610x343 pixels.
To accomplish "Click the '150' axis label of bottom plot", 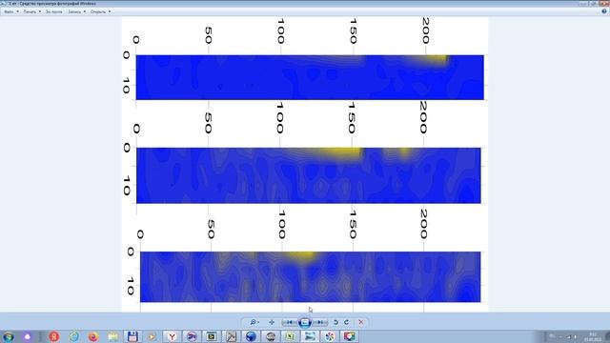I will [x=353, y=225].
